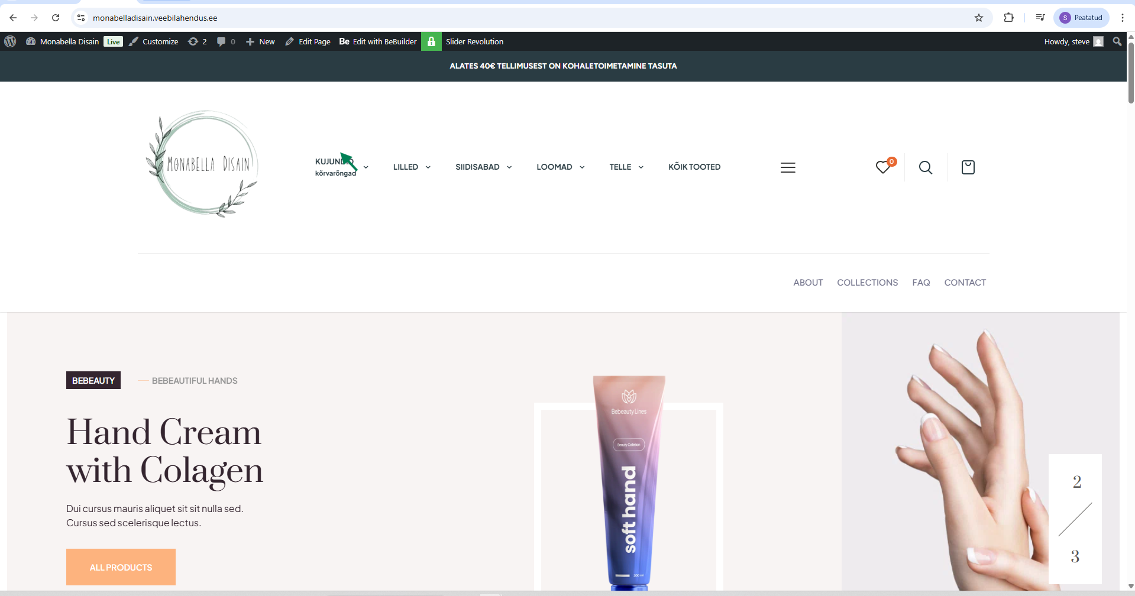The image size is (1135, 596).
Task: Click the WordPress logo in admin bar
Action: [x=10, y=41]
